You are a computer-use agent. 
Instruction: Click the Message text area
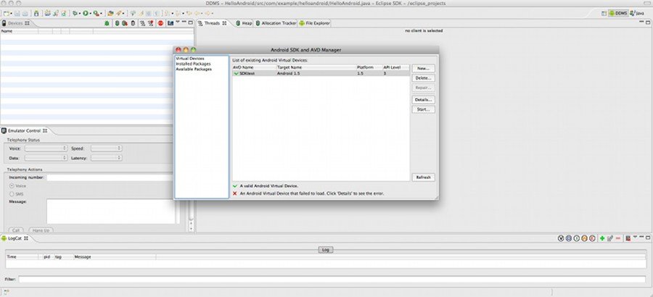pos(111,212)
